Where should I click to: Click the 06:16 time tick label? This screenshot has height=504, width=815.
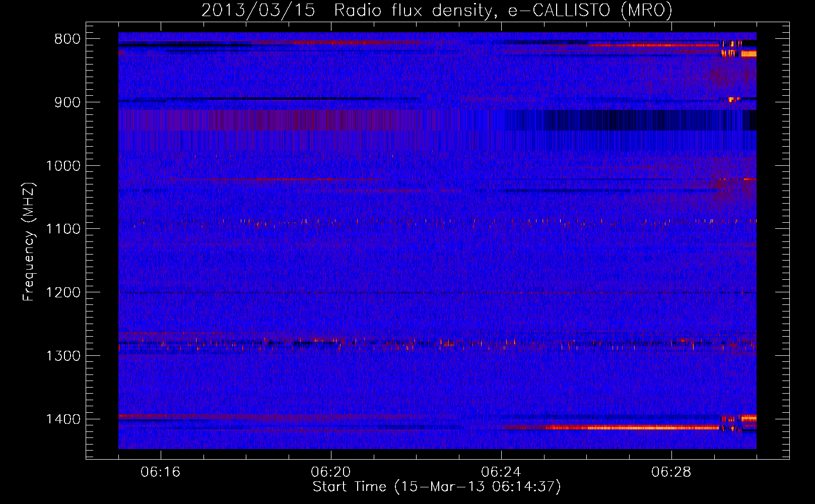pos(161,472)
